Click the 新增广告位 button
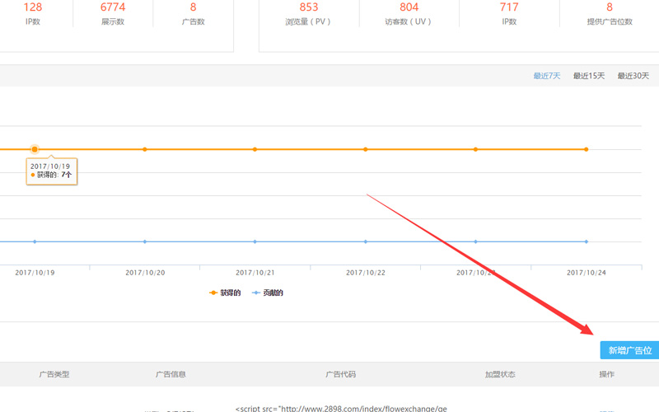 click(x=629, y=350)
